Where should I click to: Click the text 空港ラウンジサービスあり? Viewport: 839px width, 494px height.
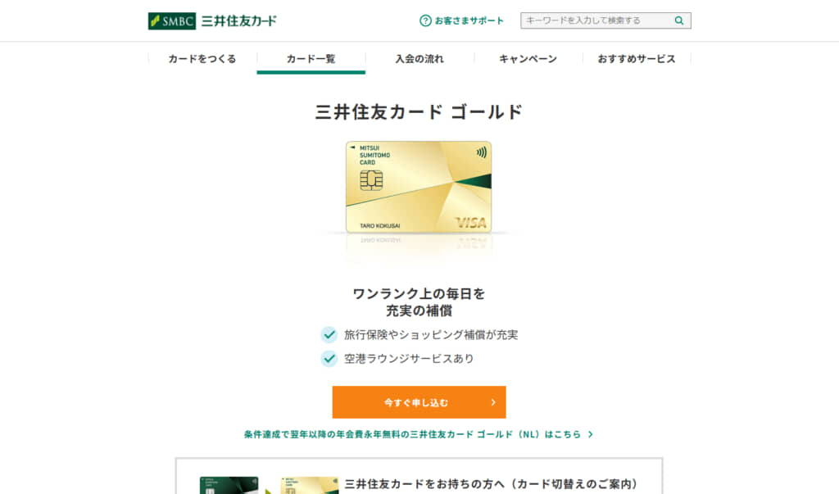pos(409,359)
